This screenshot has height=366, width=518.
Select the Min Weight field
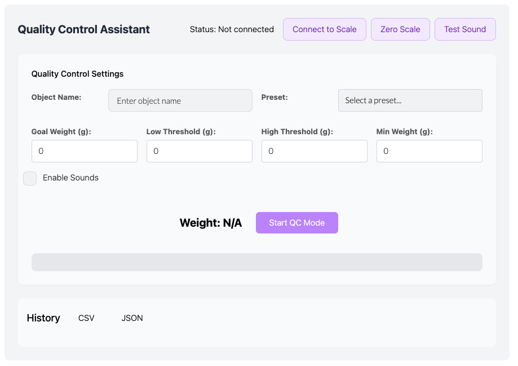(430, 151)
